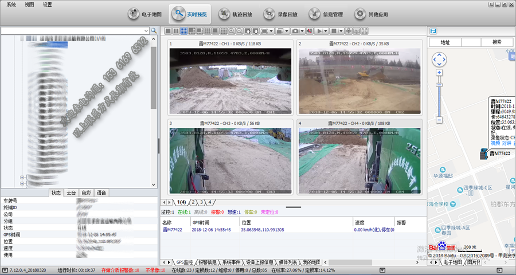Open the play video dropdown arrow
This screenshot has width=516, height=275.
click(x=327, y=30)
